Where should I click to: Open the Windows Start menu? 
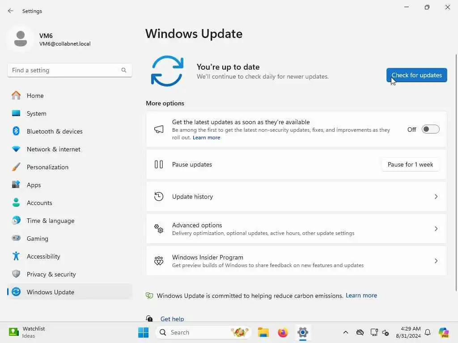(x=143, y=332)
